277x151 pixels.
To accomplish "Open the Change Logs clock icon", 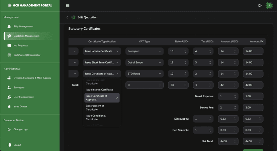I will 9,130.
